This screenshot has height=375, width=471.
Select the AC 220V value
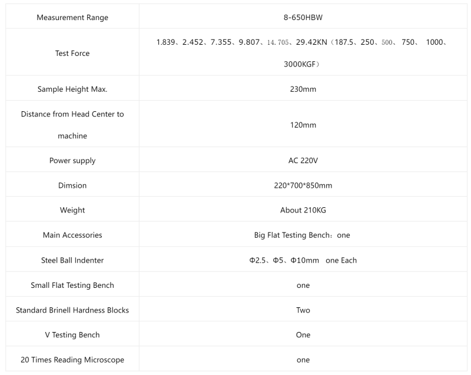click(x=303, y=161)
